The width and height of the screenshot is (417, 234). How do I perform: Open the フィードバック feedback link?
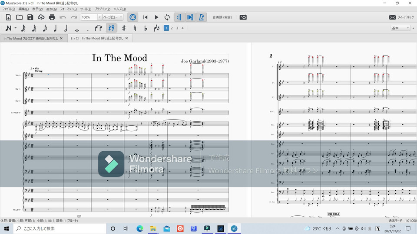pyautogui.click(x=401, y=17)
